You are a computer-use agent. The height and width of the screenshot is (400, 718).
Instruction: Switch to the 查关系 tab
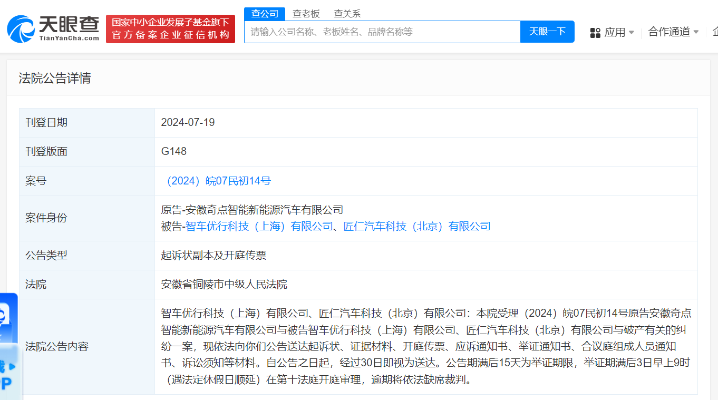pos(347,13)
